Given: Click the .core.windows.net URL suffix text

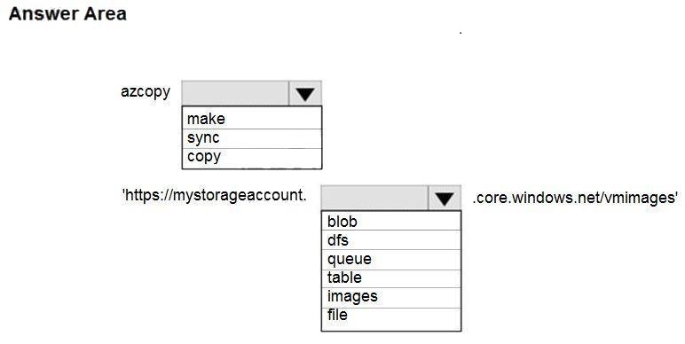Looking at the screenshot, I should [538, 198].
